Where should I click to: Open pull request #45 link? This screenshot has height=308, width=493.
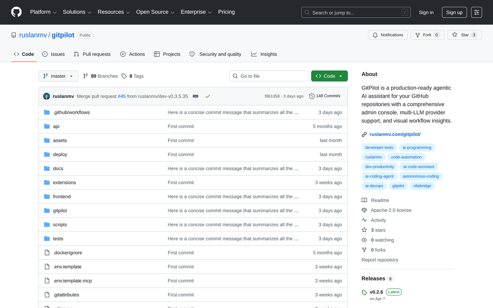click(122, 96)
